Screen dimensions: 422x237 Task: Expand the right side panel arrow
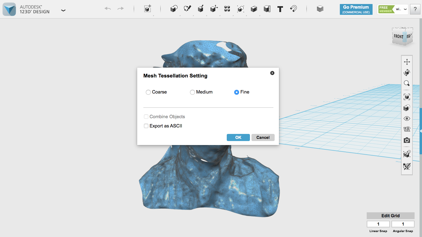pos(421,131)
